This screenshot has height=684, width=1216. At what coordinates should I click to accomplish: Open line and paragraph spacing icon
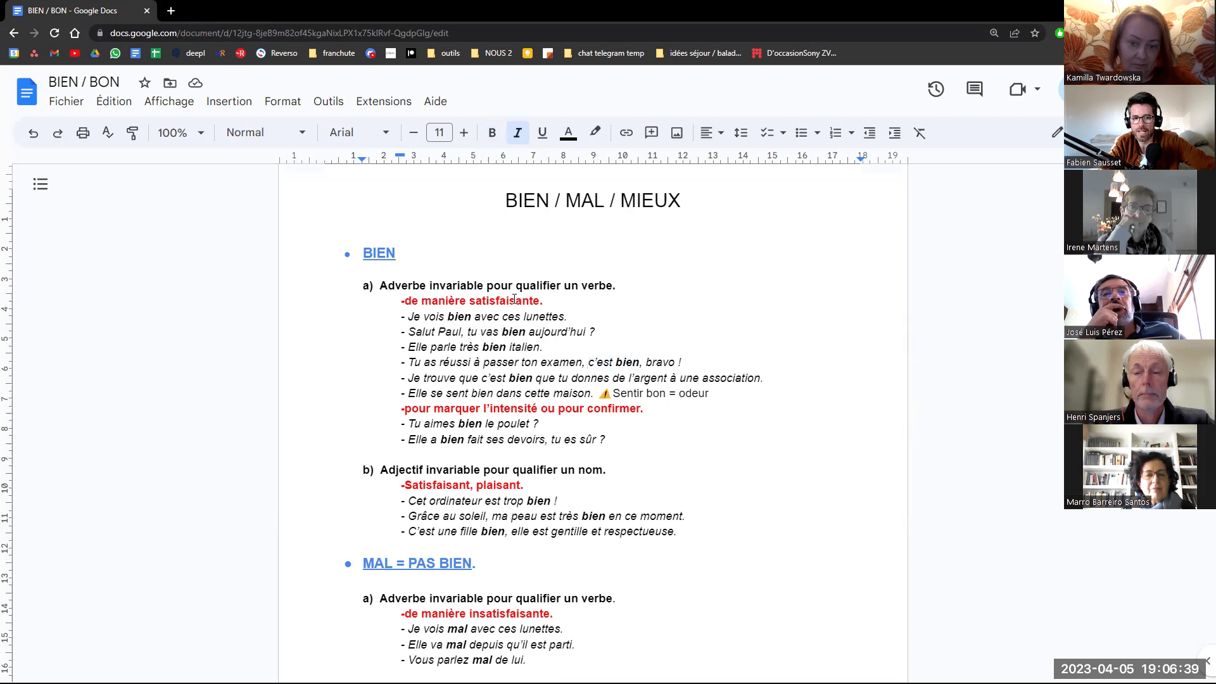pyautogui.click(x=741, y=133)
